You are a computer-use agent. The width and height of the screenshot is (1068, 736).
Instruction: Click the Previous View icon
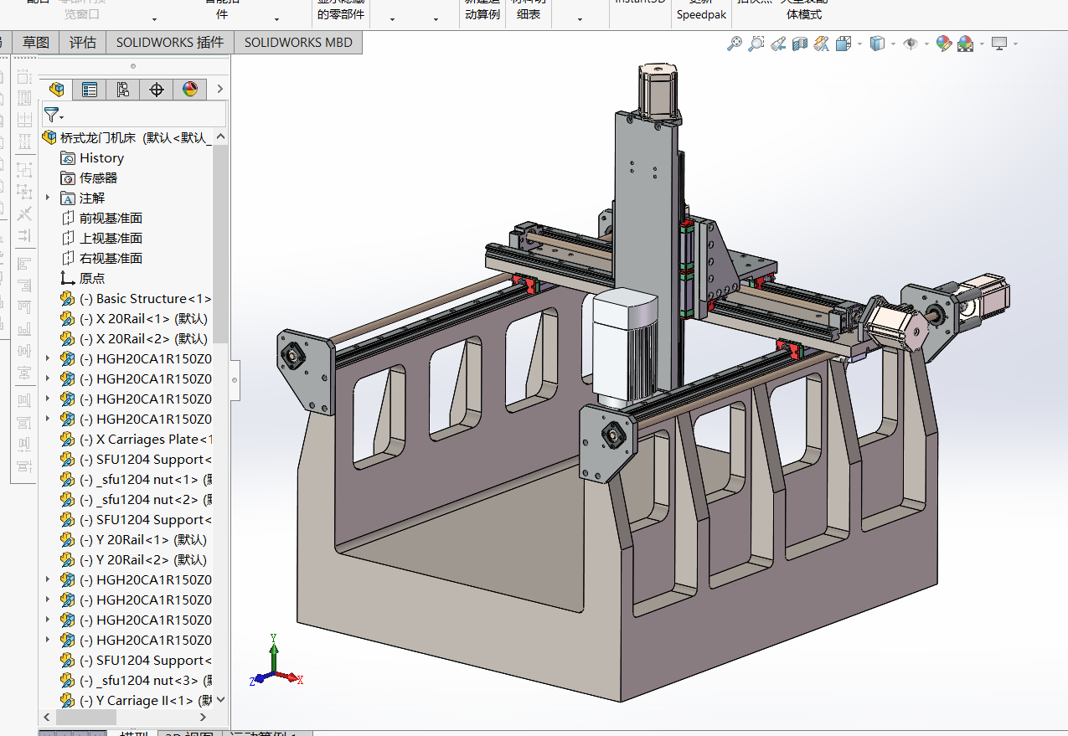778,44
